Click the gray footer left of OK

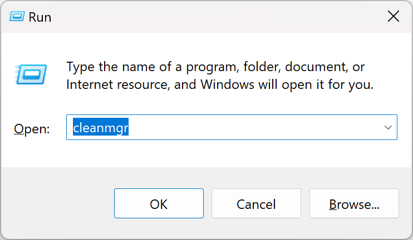coord(56,204)
